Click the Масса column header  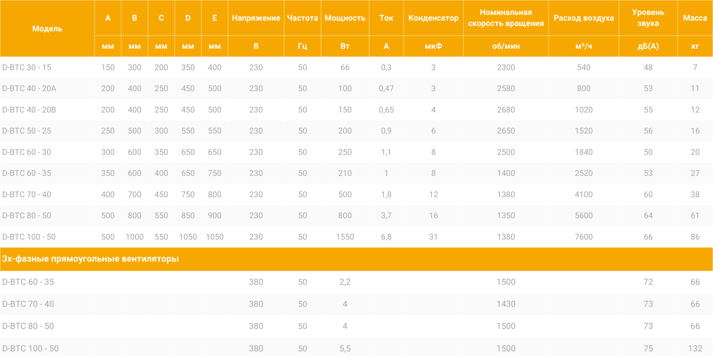tap(695, 18)
